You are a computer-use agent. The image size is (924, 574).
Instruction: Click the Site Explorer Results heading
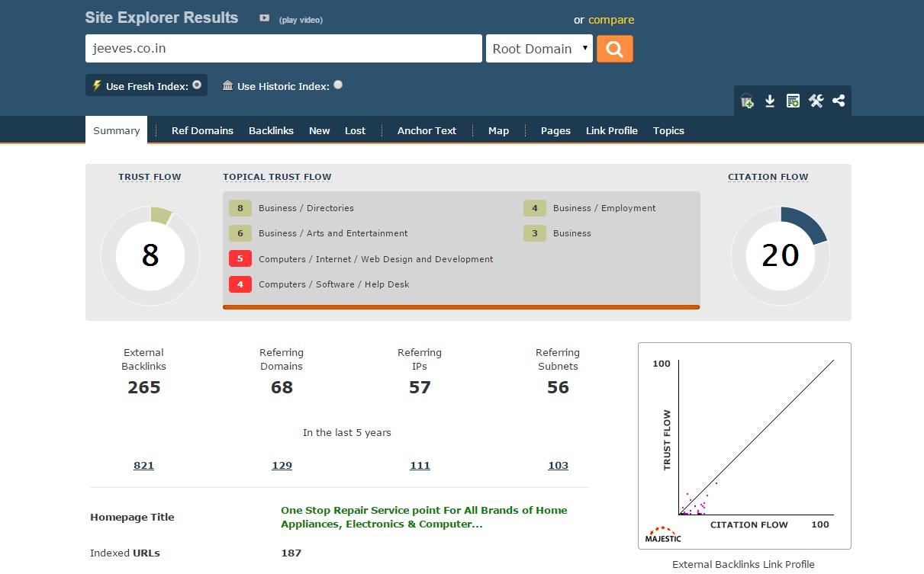pos(162,18)
